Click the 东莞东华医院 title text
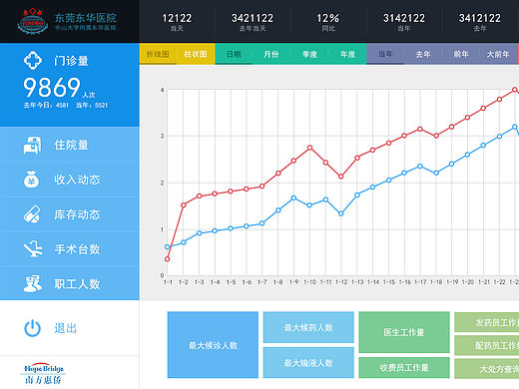 pyautogui.click(x=86, y=18)
